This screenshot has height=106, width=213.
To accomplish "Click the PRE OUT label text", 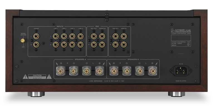I will [116, 29].
